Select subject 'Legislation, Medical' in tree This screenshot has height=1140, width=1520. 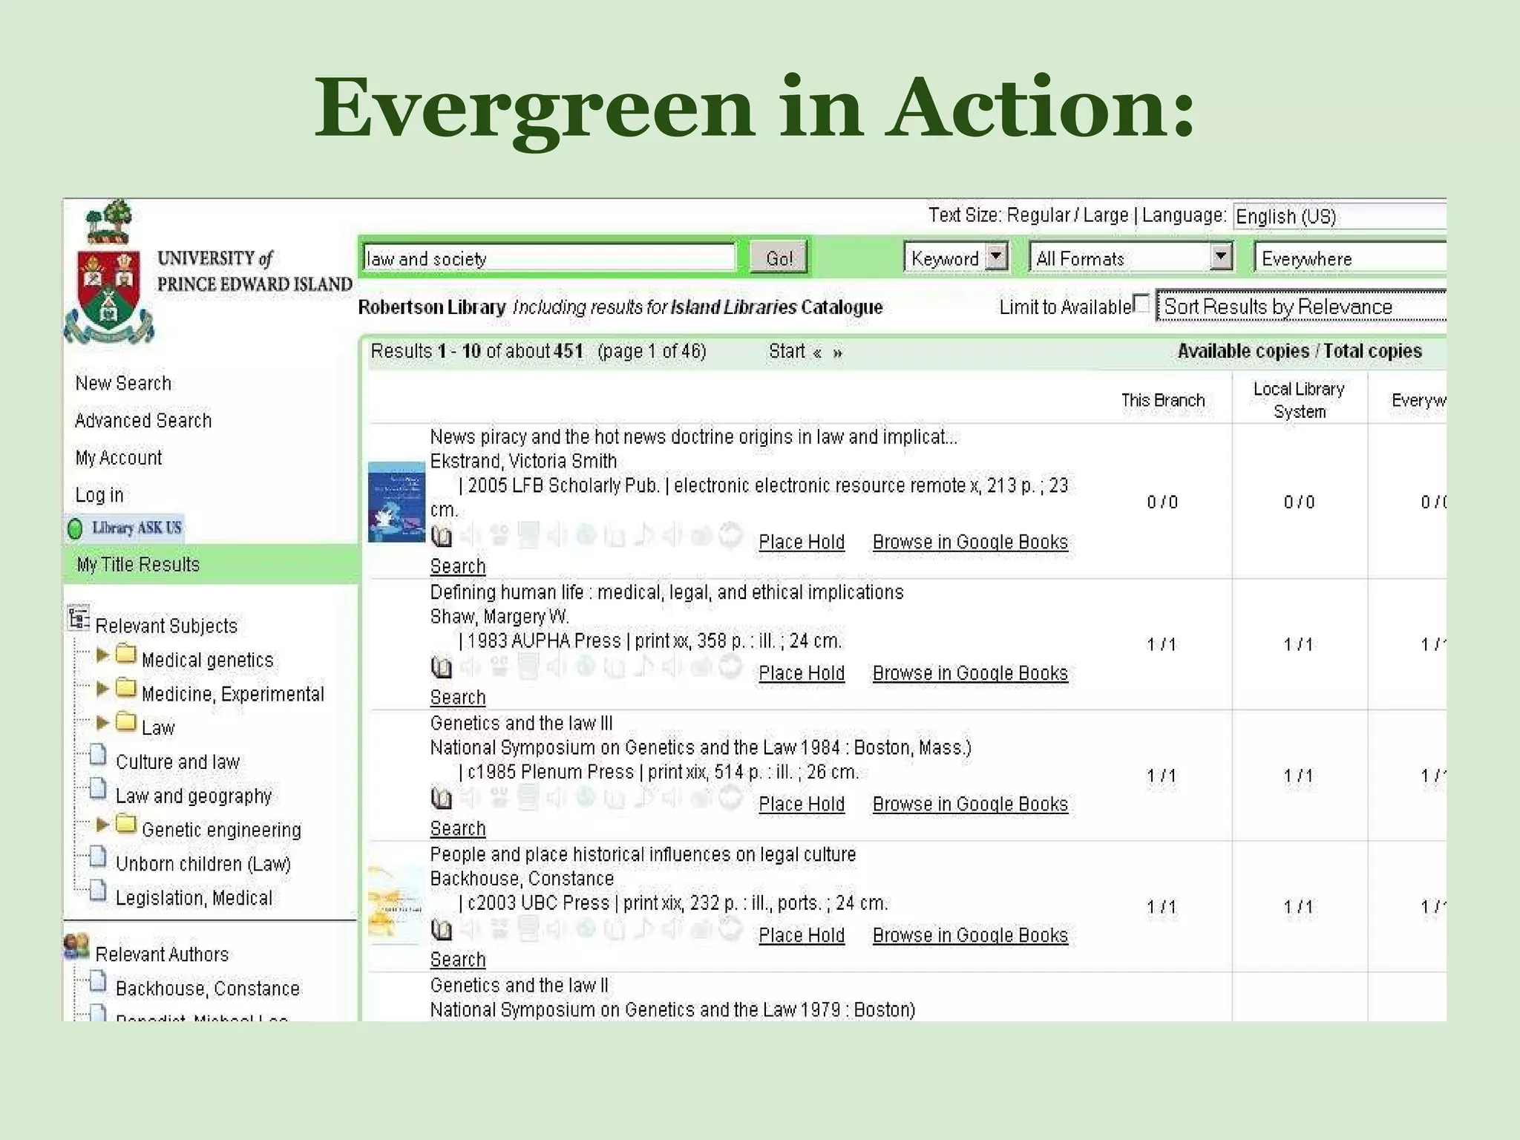coord(194,898)
